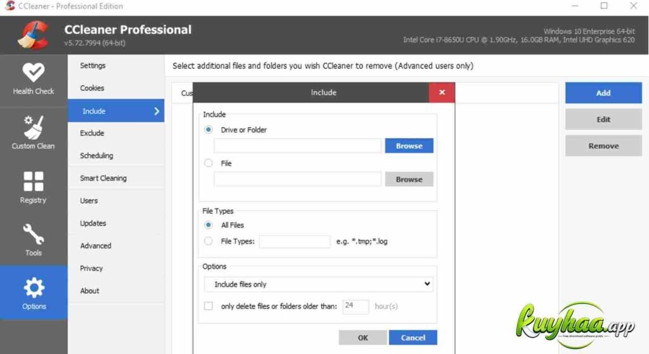This screenshot has width=649, height=354.
Task: Select Drive or Folder radio button
Action: coord(208,129)
